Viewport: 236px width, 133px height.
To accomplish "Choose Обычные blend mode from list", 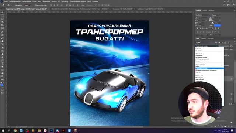I will coord(209,48).
